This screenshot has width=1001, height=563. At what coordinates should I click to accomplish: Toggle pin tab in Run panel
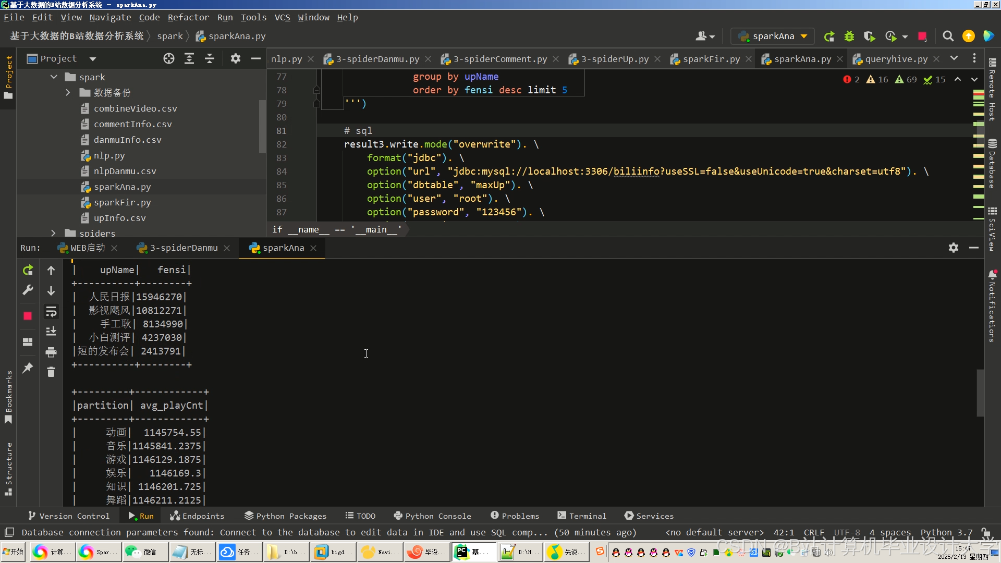(28, 368)
